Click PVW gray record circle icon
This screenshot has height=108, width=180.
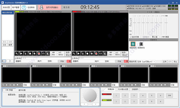pyautogui.click(x=34, y=54)
